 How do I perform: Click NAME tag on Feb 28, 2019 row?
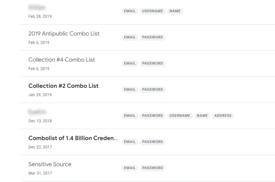(x=175, y=11)
